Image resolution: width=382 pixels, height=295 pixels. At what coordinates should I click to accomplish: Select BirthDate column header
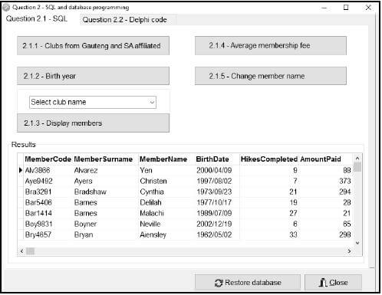(212, 159)
